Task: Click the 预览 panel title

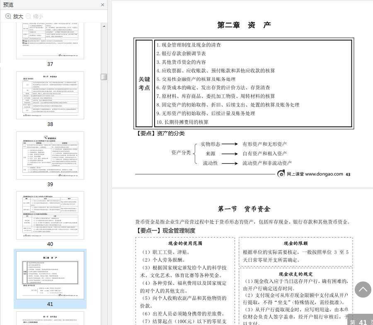Action: 8,5
